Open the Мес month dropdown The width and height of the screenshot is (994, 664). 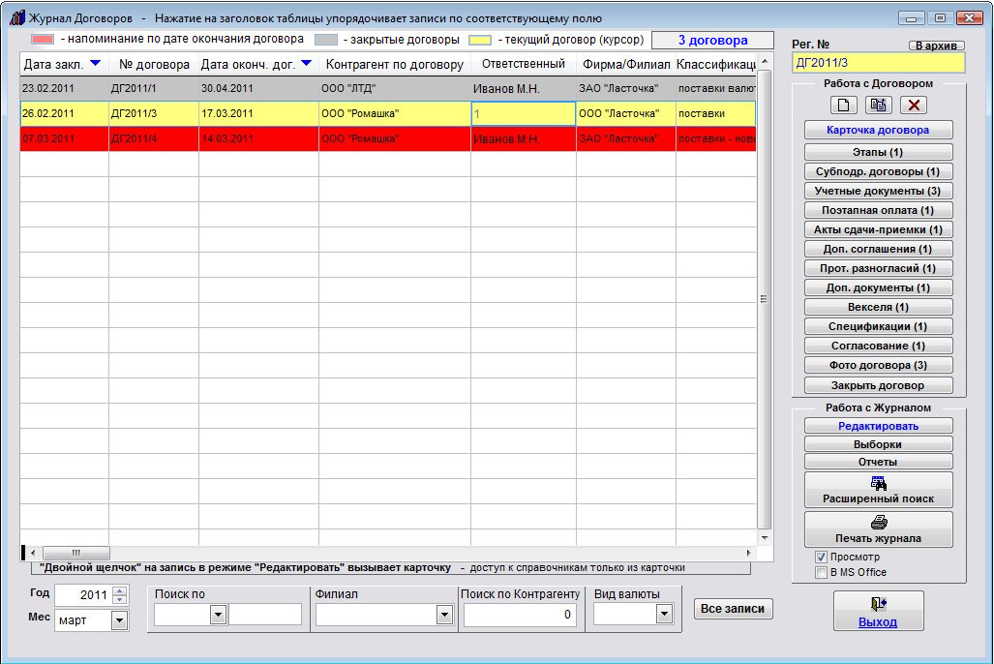pos(120,619)
